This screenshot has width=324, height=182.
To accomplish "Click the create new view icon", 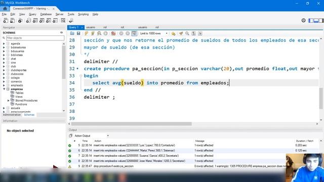I will pos(42,20).
